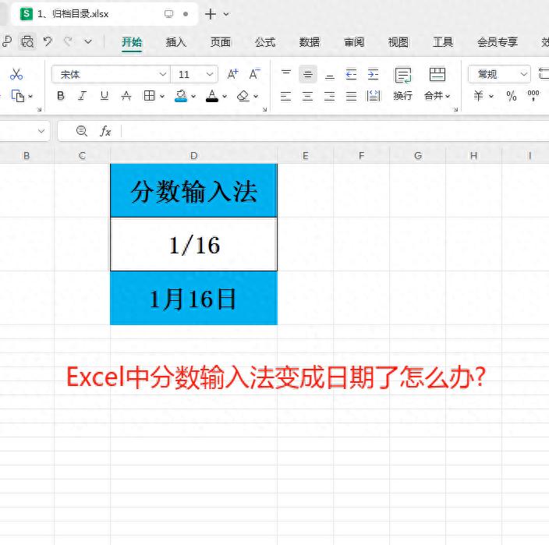549x545 pixels.
Task: Switch to the 开始 tab
Action: (132, 42)
